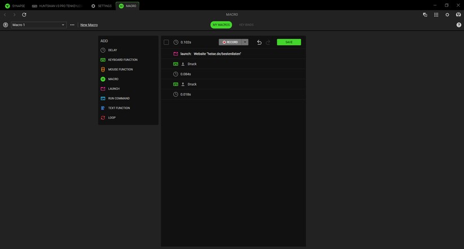Click the Launch icon in Add list
This screenshot has width=464, height=249.
pyautogui.click(x=103, y=88)
